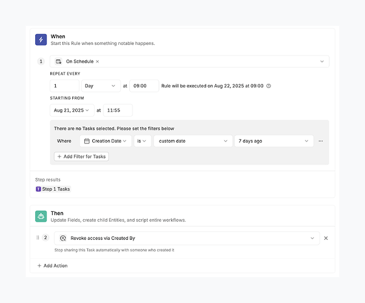The height and width of the screenshot is (303, 365).
Task: Click the 'Rule will be executed on' text
Action: [212, 86]
